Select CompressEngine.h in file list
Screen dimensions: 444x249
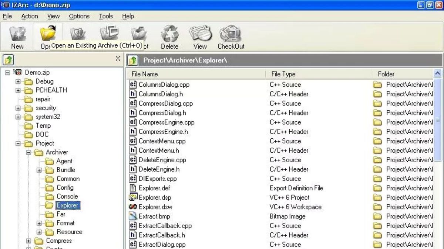click(x=163, y=132)
